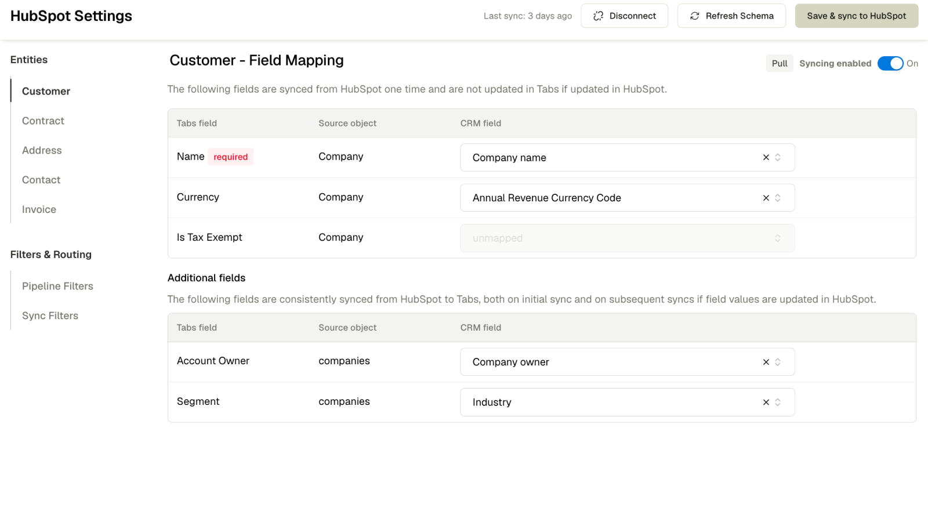Click the Customer - Field Mapping heading

coord(256,60)
